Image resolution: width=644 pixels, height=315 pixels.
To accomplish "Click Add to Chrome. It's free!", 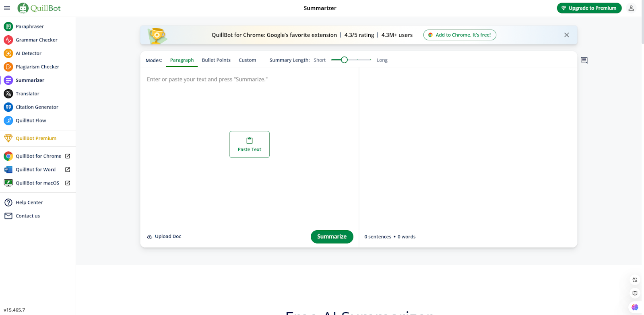I will (460, 35).
